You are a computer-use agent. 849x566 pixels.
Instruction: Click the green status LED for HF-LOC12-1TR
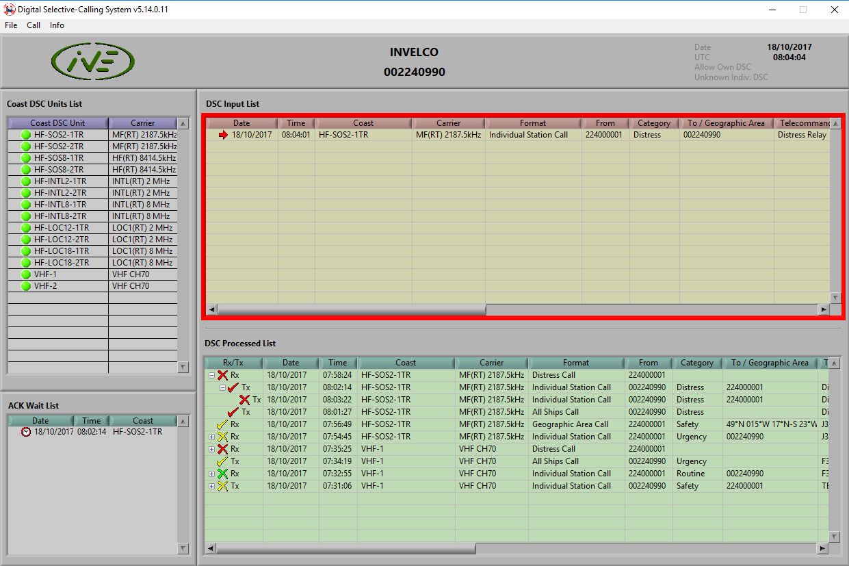point(26,228)
